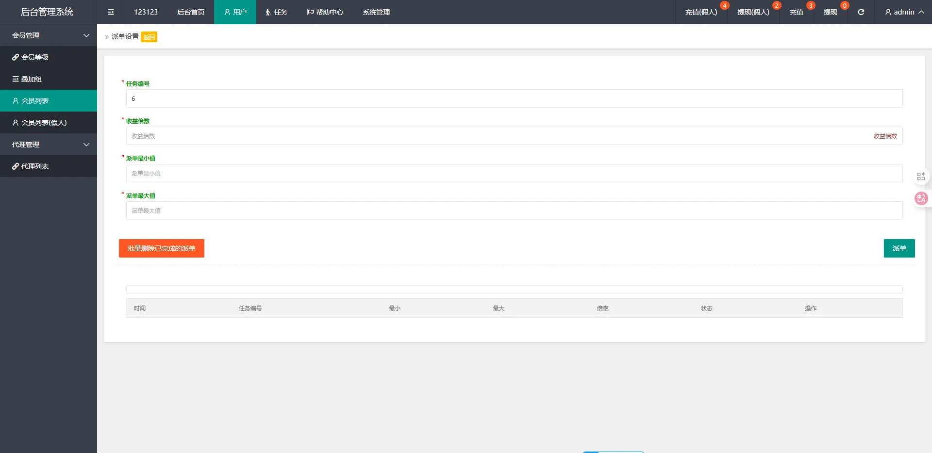The image size is (932, 453).
Task: Open 提现(假人) notifications with badge 2
Action: click(x=753, y=12)
